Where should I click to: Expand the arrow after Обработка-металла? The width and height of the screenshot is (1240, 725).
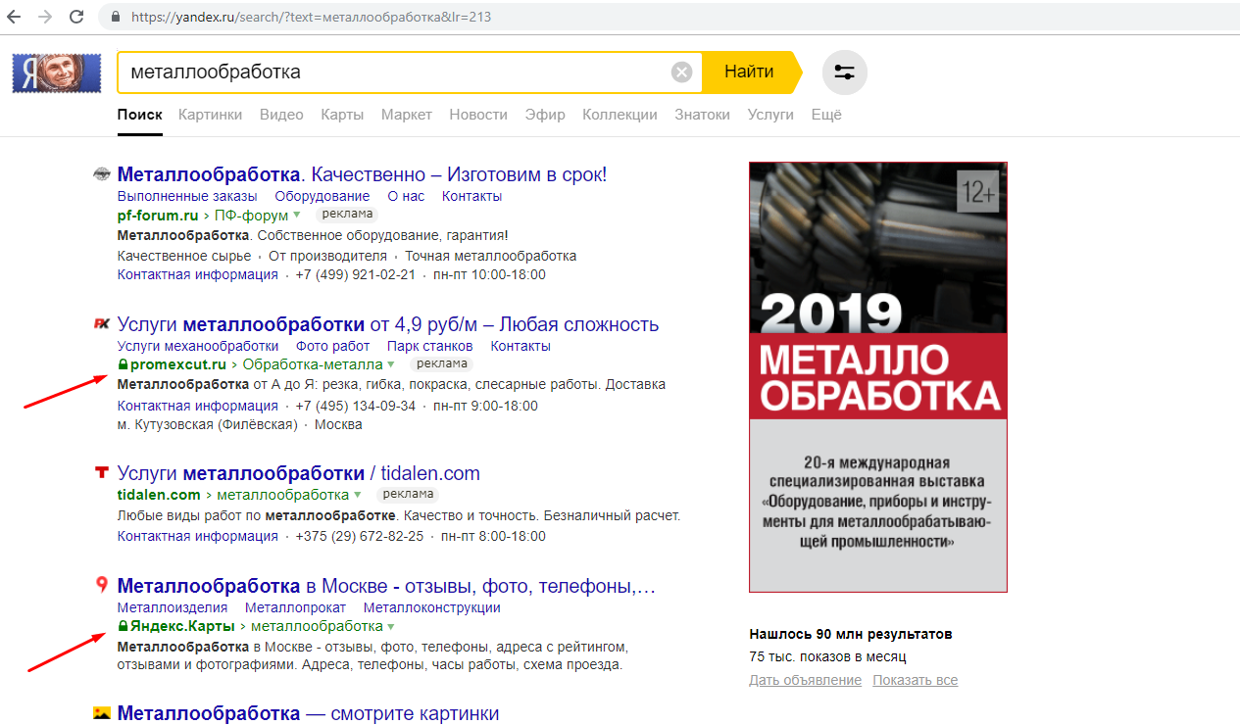coord(391,365)
